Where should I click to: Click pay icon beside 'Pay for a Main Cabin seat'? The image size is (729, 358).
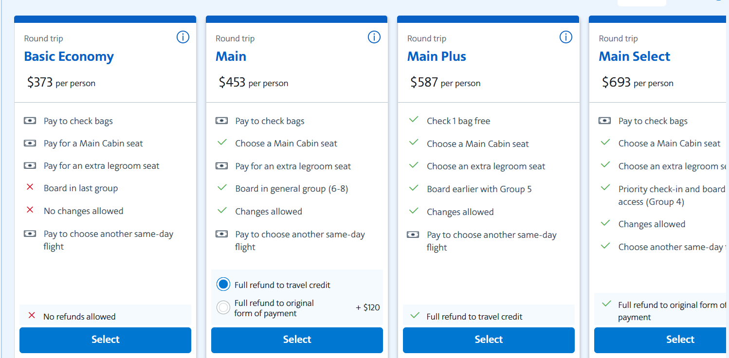tap(30, 143)
